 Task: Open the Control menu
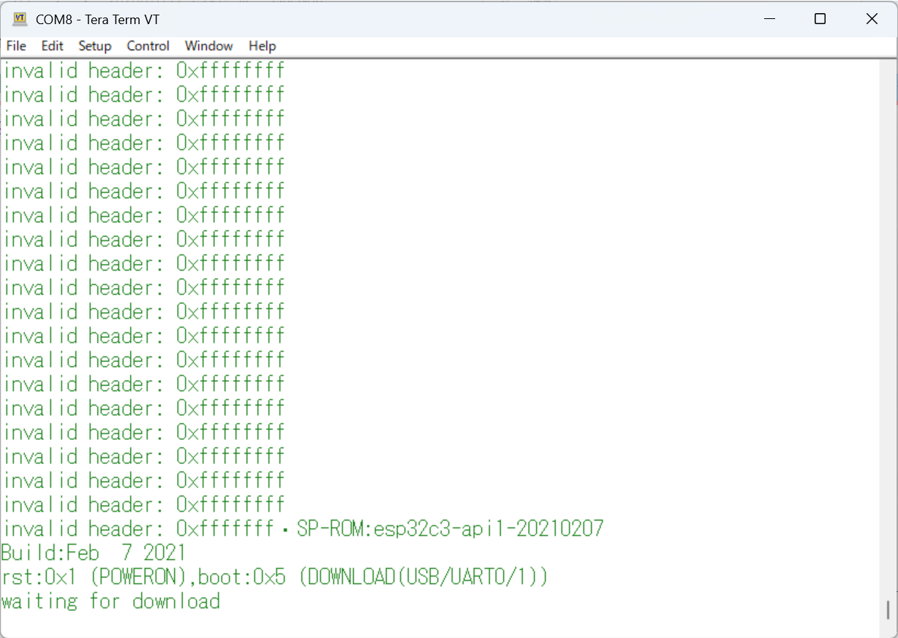tap(148, 46)
